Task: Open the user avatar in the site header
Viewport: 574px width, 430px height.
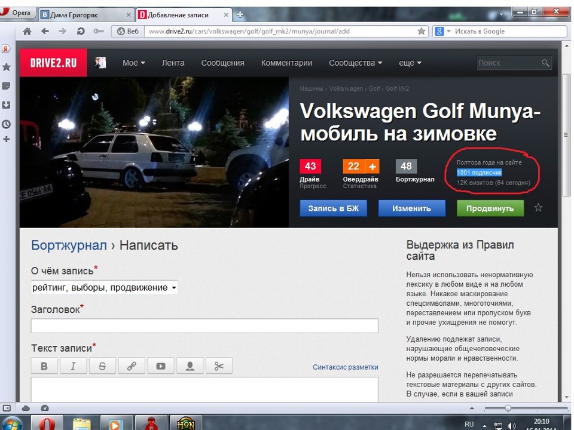Action: [x=100, y=63]
